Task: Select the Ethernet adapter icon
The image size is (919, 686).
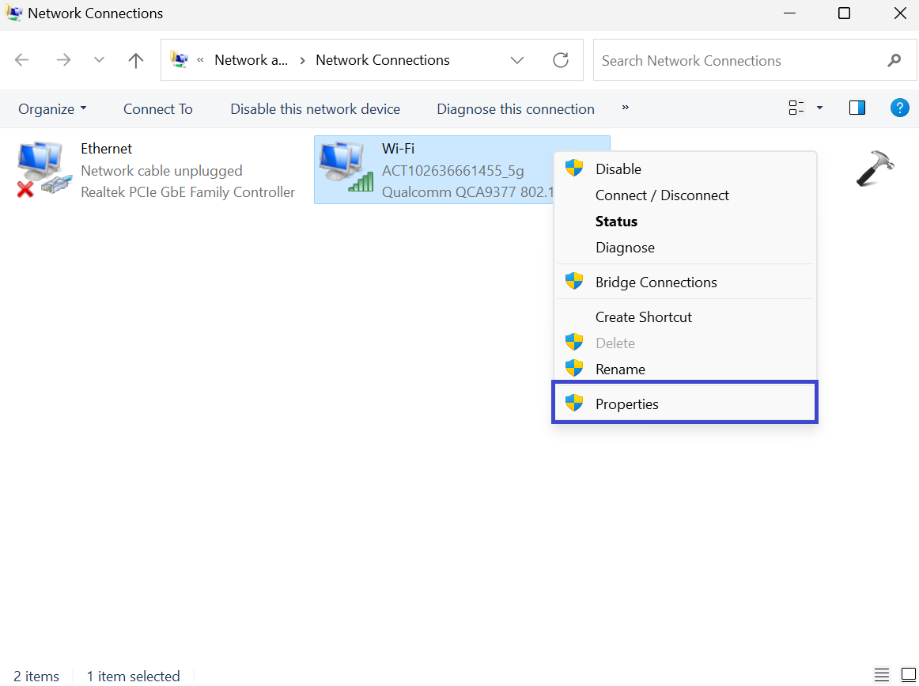Action: click(40, 169)
